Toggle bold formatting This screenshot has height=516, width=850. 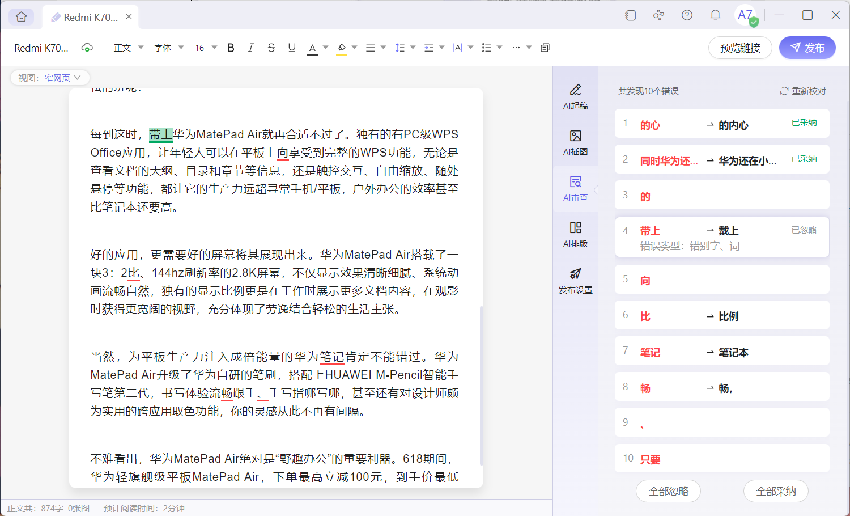coord(230,48)
